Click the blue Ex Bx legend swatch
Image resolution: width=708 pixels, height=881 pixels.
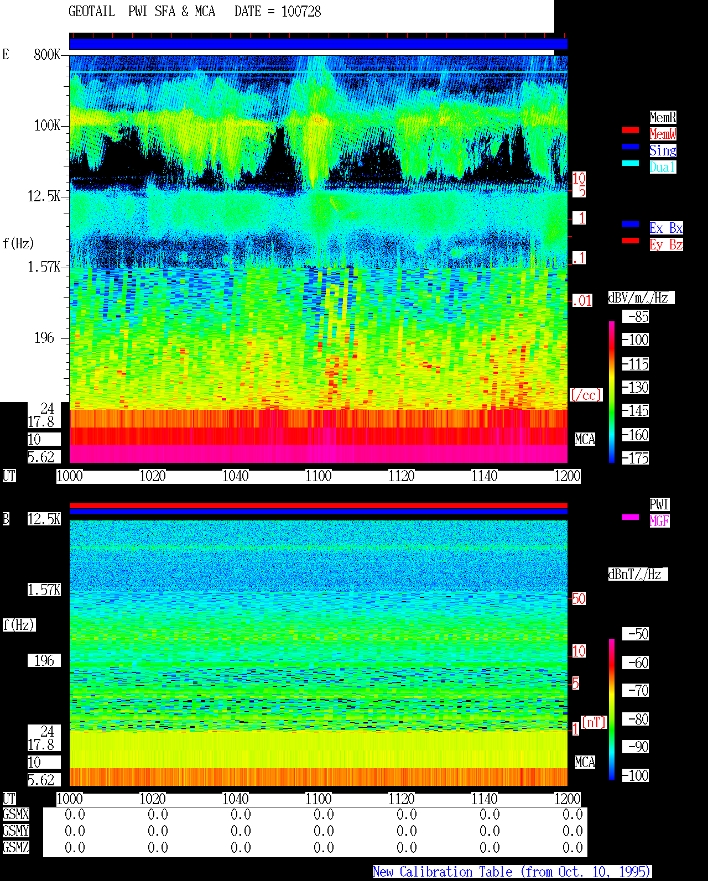631,224
